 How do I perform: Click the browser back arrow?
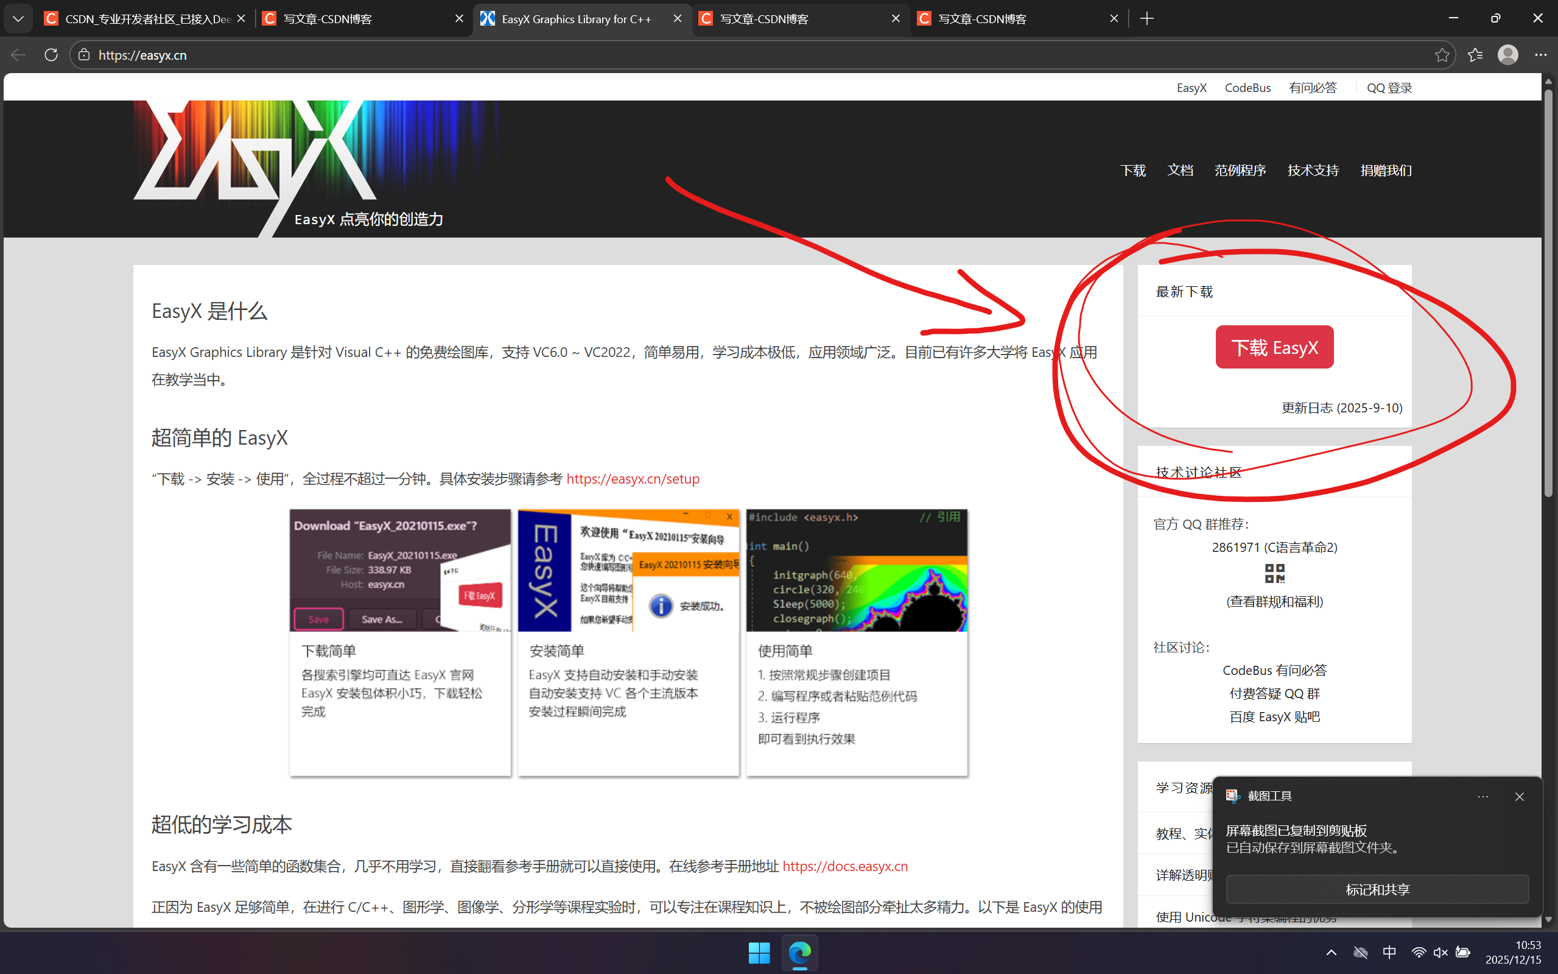point(18,54)
